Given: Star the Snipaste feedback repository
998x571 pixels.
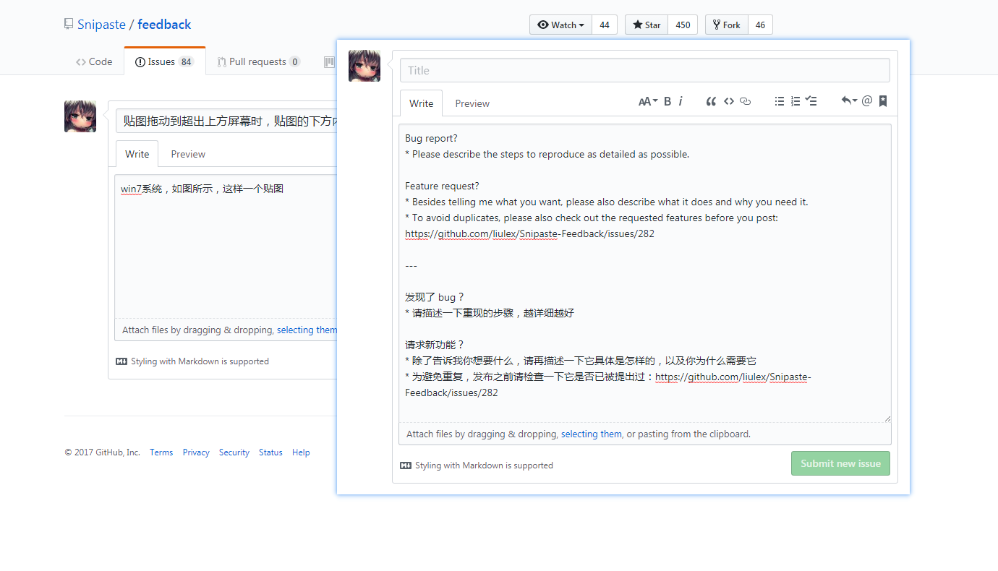Looking at the screenshot, I should point(646,24).
